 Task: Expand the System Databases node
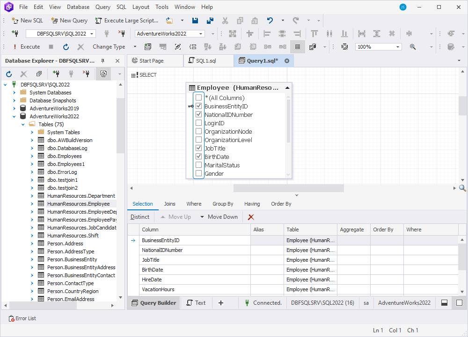pyautogui.click(x=14, y=93)
